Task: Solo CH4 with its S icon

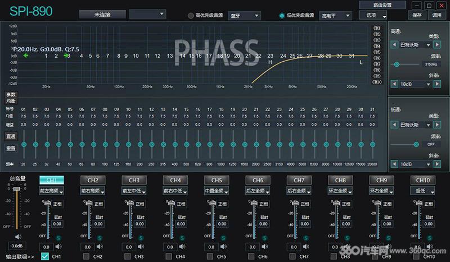Action: [x=182, y=238]
